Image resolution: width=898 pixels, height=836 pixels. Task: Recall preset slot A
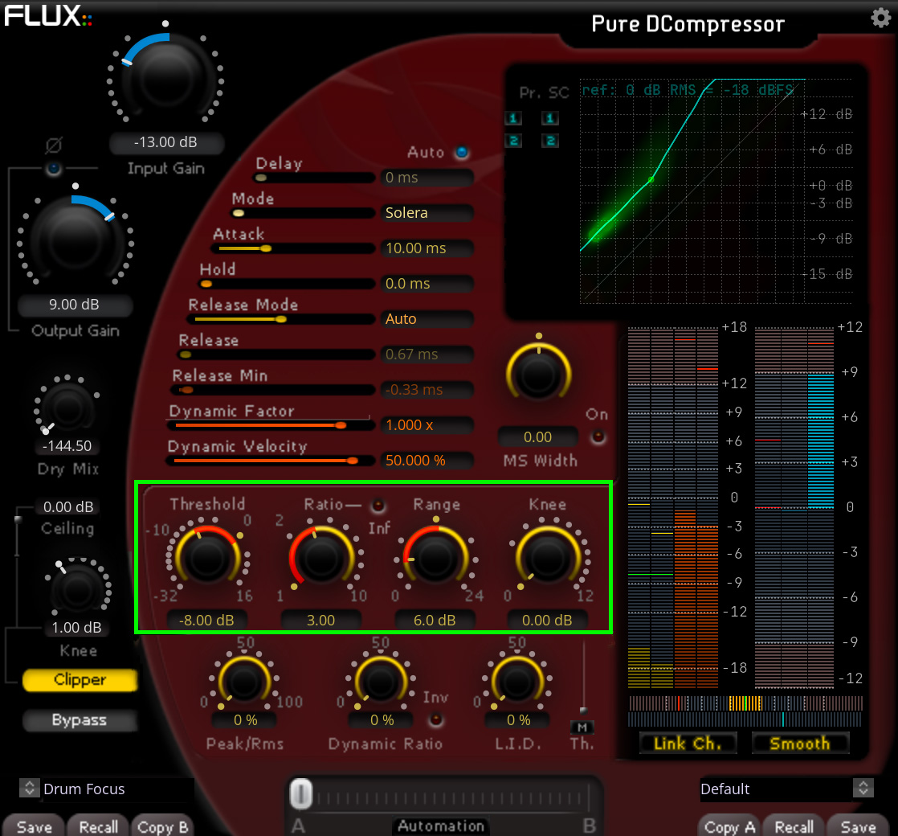tap(99, 827)
